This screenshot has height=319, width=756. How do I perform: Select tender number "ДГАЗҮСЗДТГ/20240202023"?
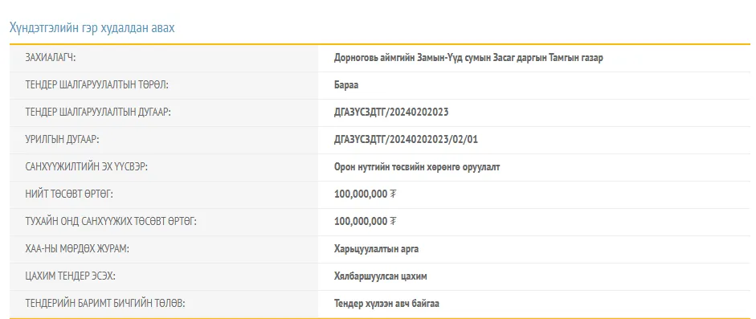click(x=391, y=112)
